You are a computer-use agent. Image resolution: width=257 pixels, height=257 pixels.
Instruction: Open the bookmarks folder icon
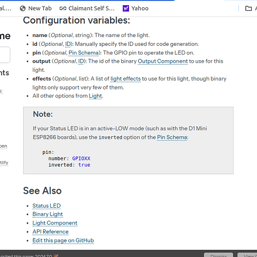[x=248, y=8]
